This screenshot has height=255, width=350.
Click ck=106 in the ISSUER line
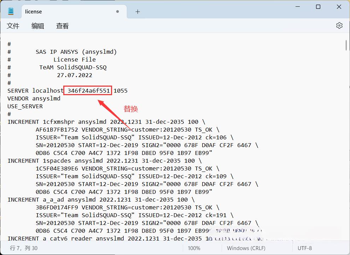216,138
